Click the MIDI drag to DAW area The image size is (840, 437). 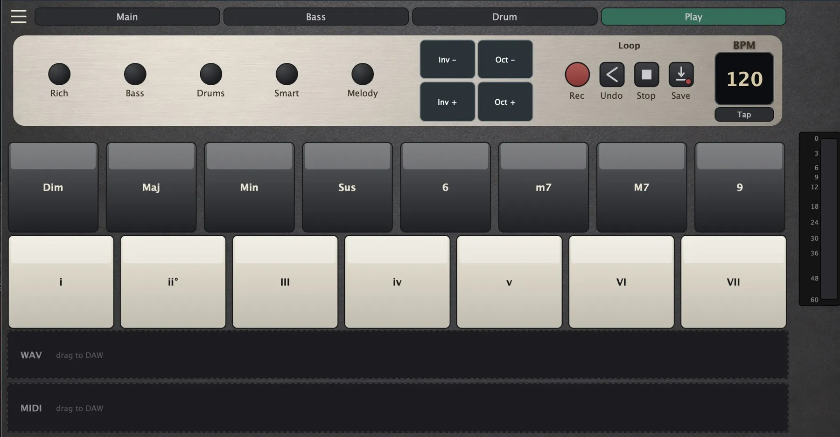398,408
